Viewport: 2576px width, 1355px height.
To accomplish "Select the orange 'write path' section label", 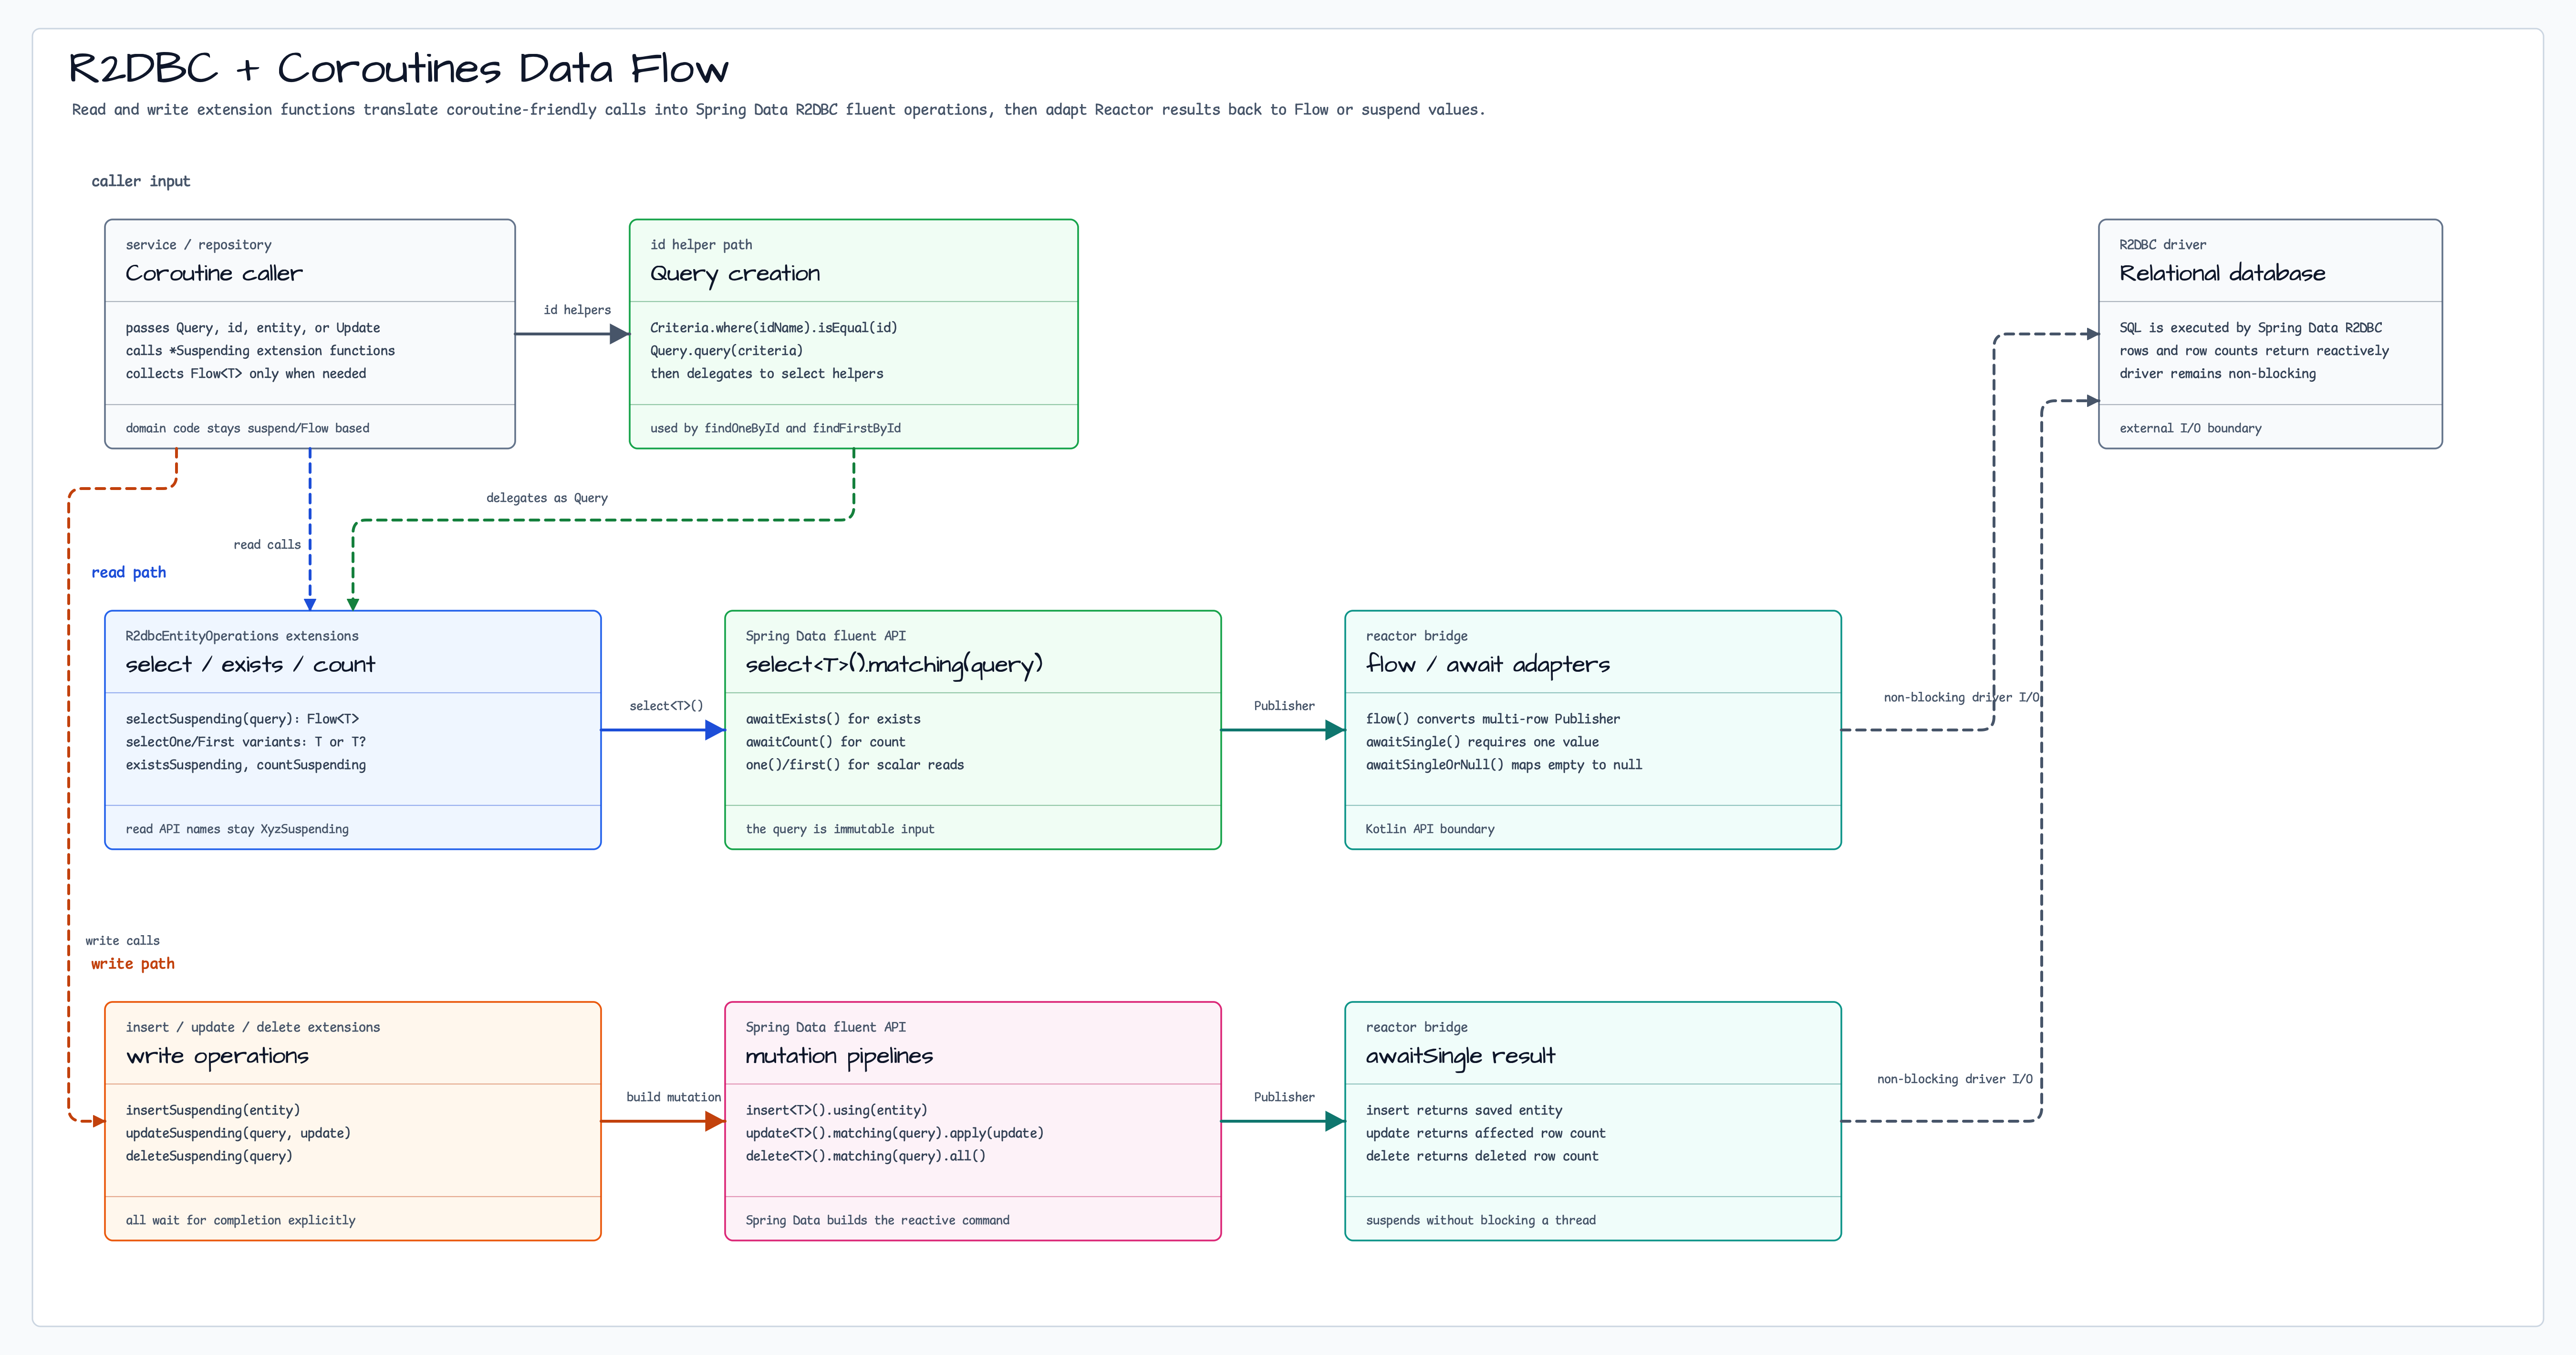I will pos(133,964).
